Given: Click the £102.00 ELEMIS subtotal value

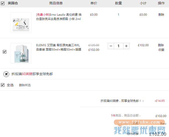Looking at the screenshot, I should [x=143, y=45].
